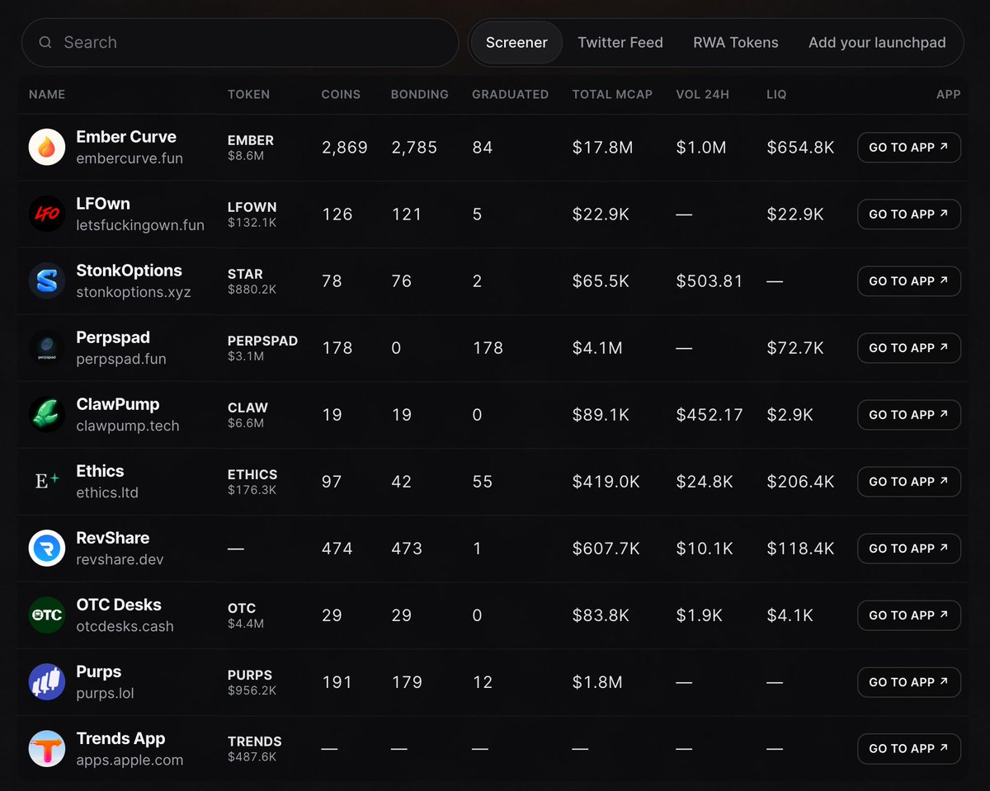Sort by the TOKEN column header
This screenshot has height=791, width=990.
[248, 95]
